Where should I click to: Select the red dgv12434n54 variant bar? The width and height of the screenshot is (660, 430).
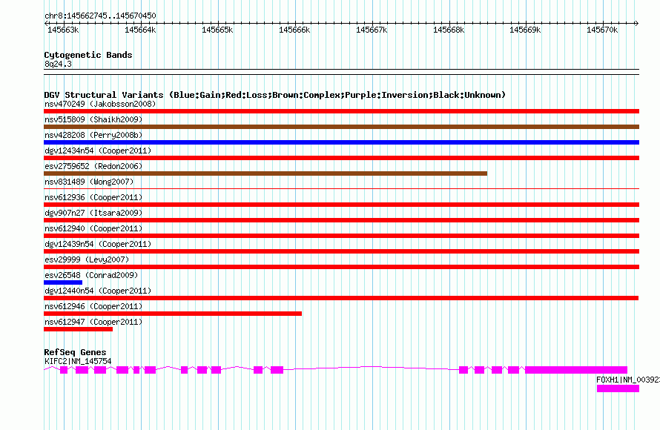(341, 158)
